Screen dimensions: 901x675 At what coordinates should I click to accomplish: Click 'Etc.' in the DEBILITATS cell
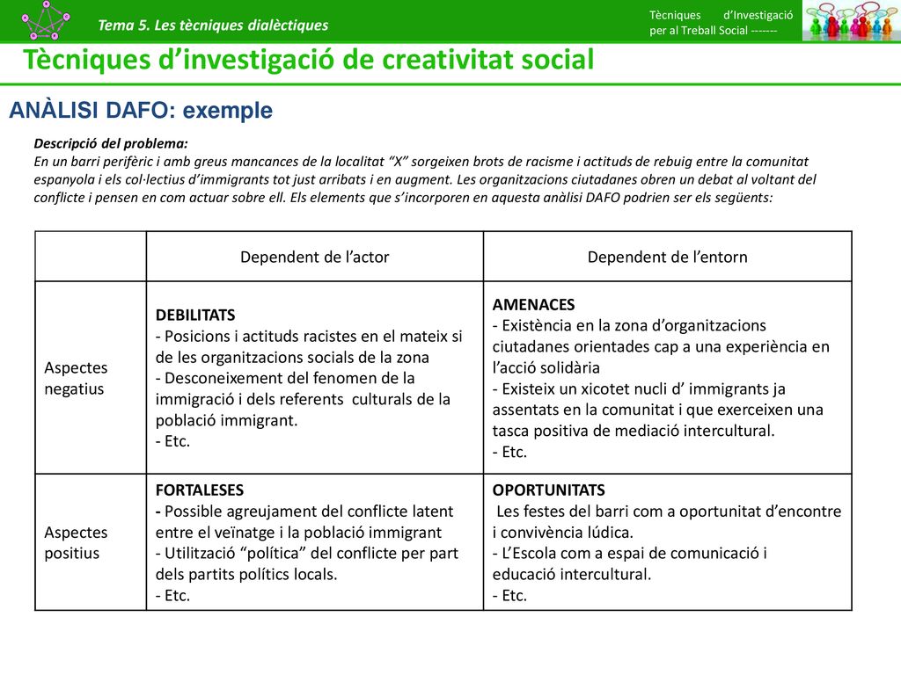tap(177, 441)
